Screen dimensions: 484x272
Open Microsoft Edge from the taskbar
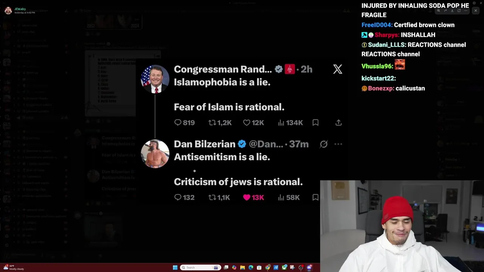coord(251,267)
